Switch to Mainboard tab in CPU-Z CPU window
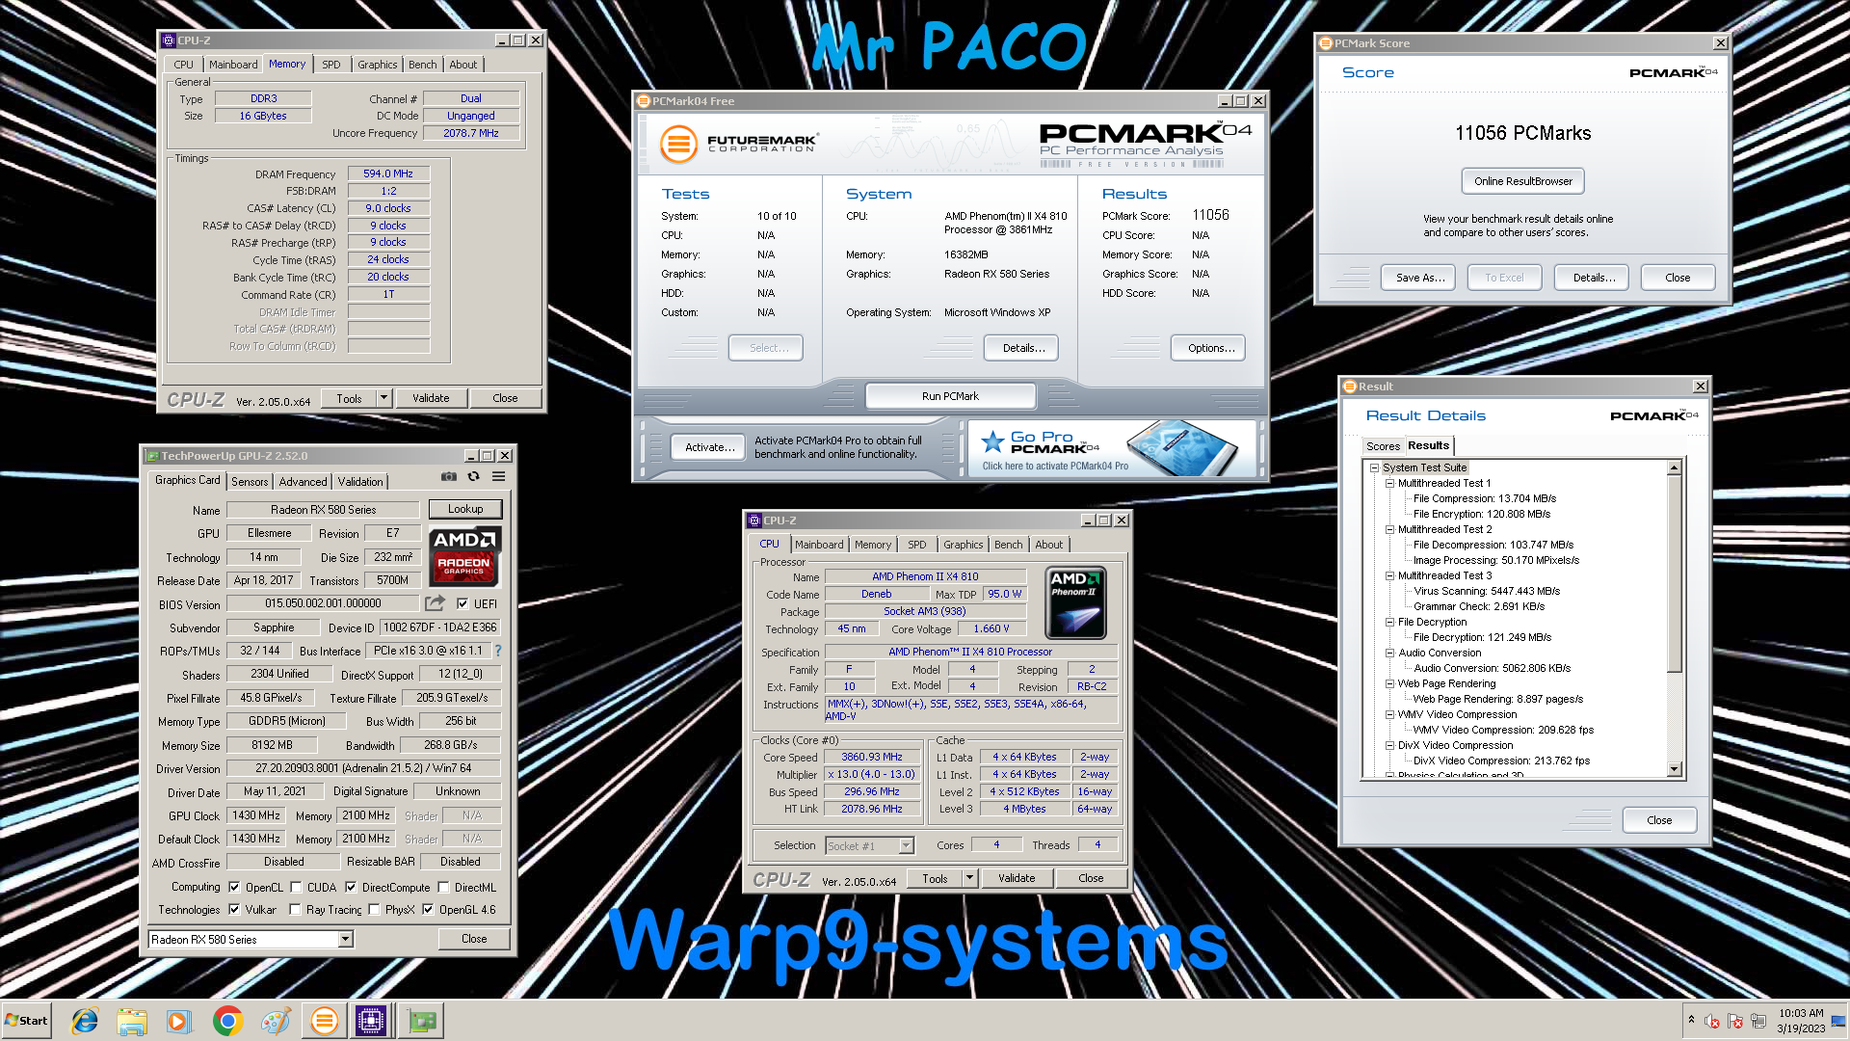This screenshot has width=1850, height=1041. pyautogui.click(x=819, y=545)
